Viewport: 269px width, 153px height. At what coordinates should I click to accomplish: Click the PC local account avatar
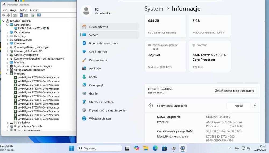[x=86, y=11]
